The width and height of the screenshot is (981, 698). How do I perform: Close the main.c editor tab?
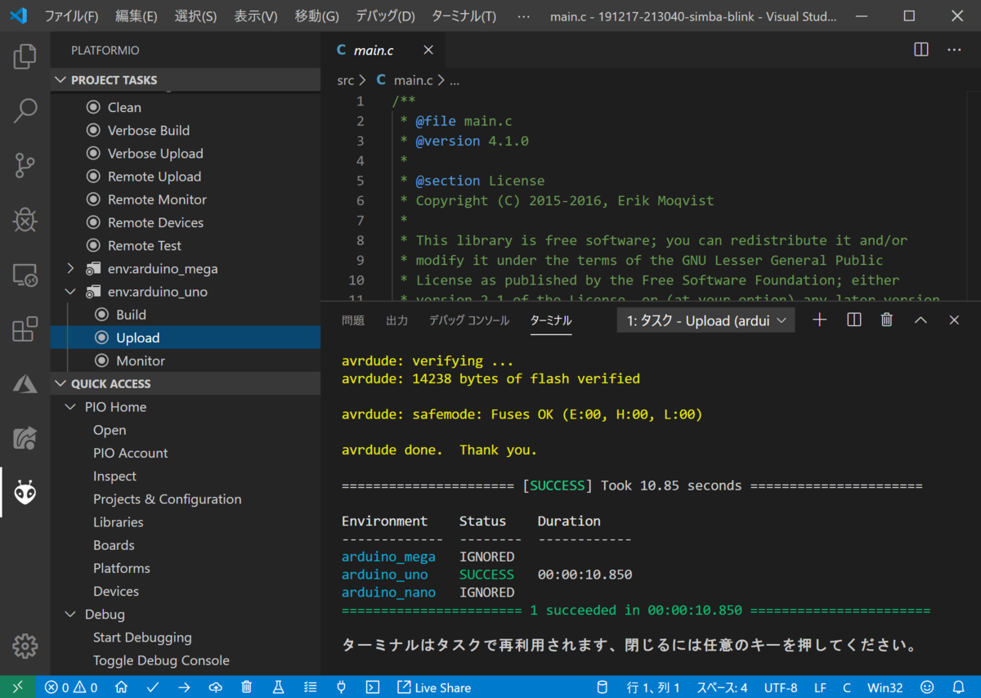pyautogui.click(x=428, y=50)
